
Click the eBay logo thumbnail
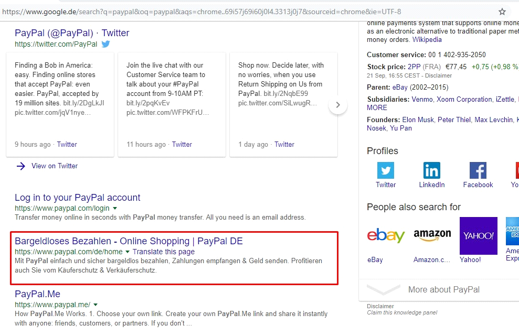pyautogui.click(x=386, y=236)
